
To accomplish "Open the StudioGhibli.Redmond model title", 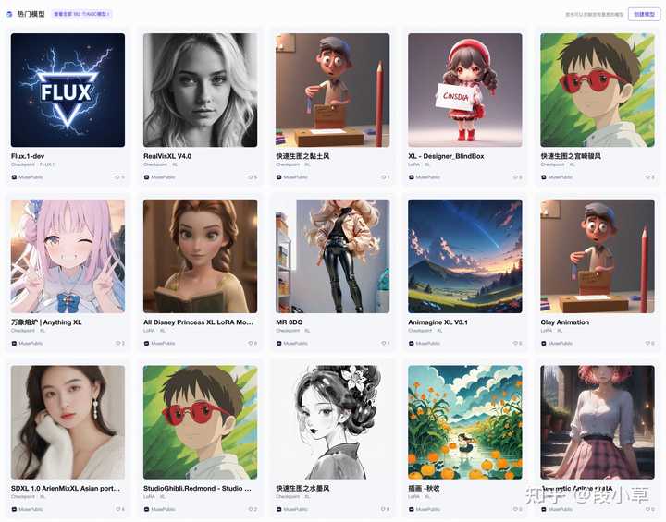I will click(x=198, y=489).
